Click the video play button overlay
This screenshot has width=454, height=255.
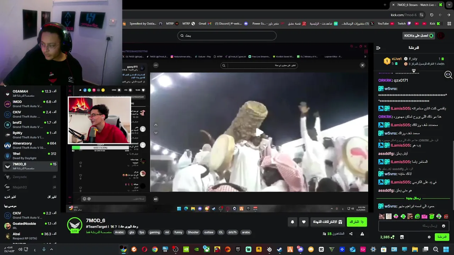pyautogui.click(x=260, y=132)
